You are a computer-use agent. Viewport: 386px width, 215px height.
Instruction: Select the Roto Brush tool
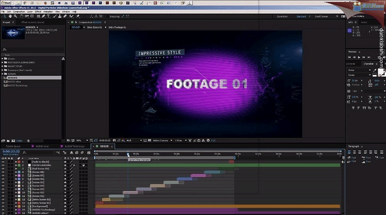click(71, 16)
